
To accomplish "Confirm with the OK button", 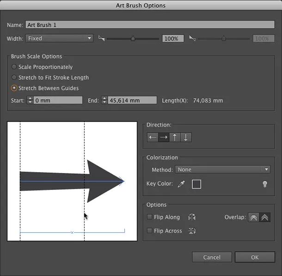I will [x=255, y=258].
